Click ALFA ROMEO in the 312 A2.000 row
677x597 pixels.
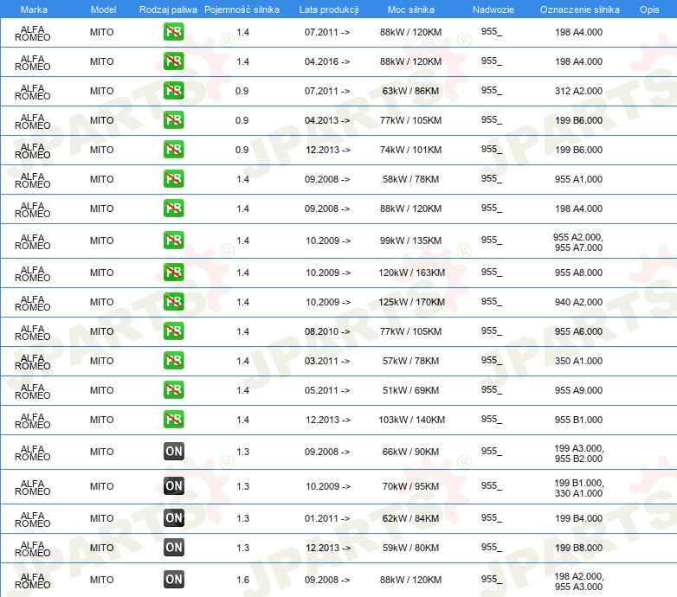pos(32,92)
